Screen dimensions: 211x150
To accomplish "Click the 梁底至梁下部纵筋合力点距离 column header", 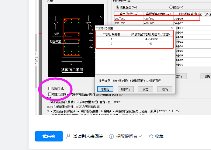I will 151,34.
